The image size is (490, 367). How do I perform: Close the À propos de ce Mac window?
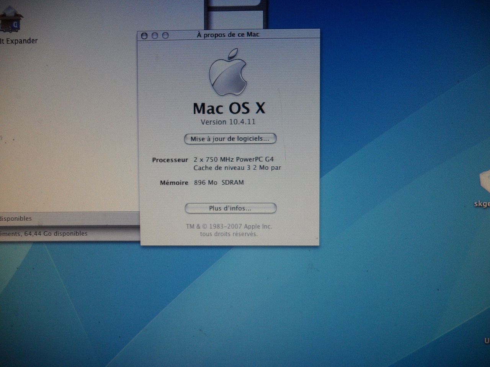point(144,36)
